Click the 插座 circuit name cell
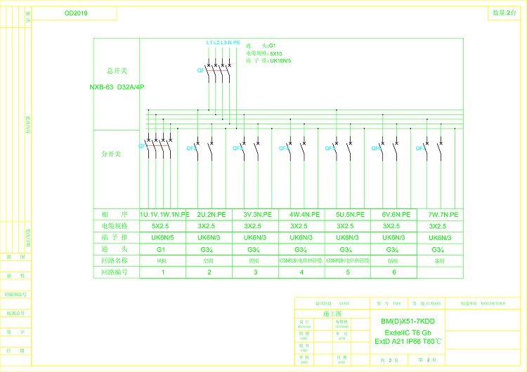 tap(393, 261)
